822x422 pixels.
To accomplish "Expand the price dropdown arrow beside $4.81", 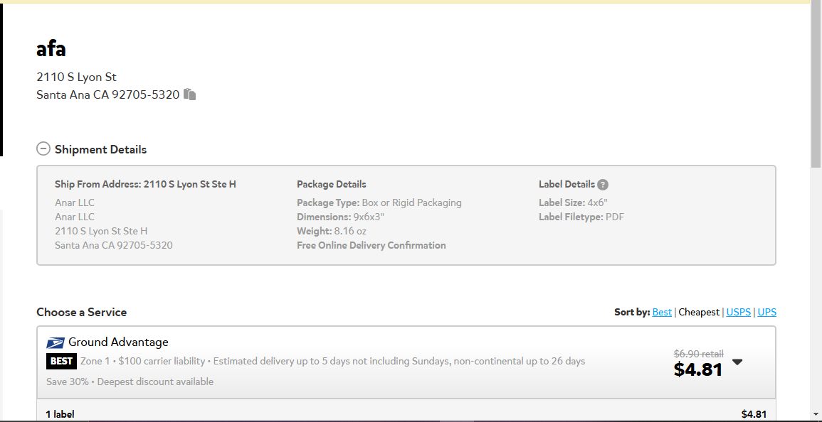I will click(737, 362).
